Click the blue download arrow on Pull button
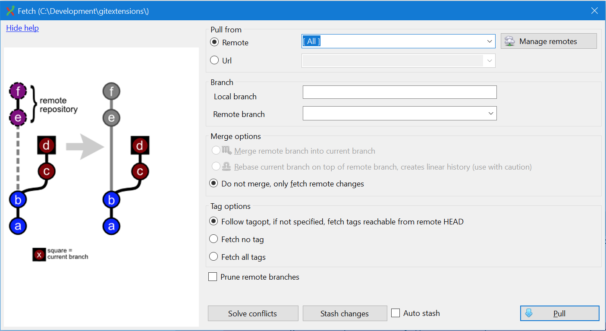This screenshot has height=331, width=606. (528, 313)
